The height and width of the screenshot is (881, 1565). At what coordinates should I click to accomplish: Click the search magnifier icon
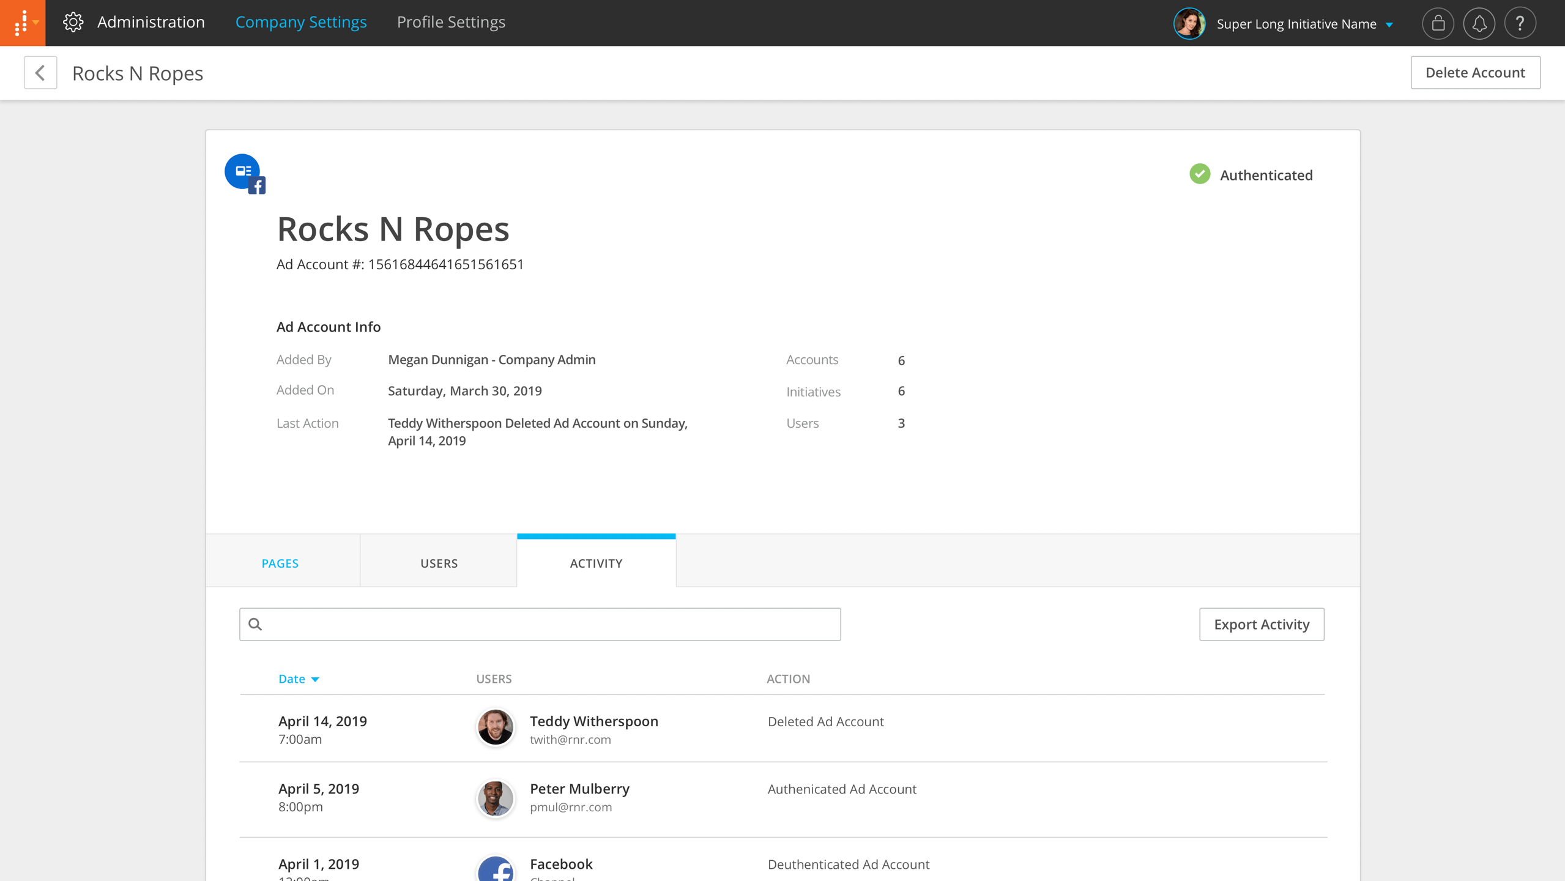[255, 624]
